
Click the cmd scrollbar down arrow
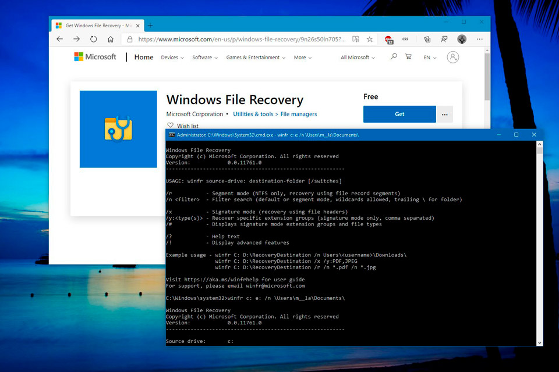coord(539,342)
